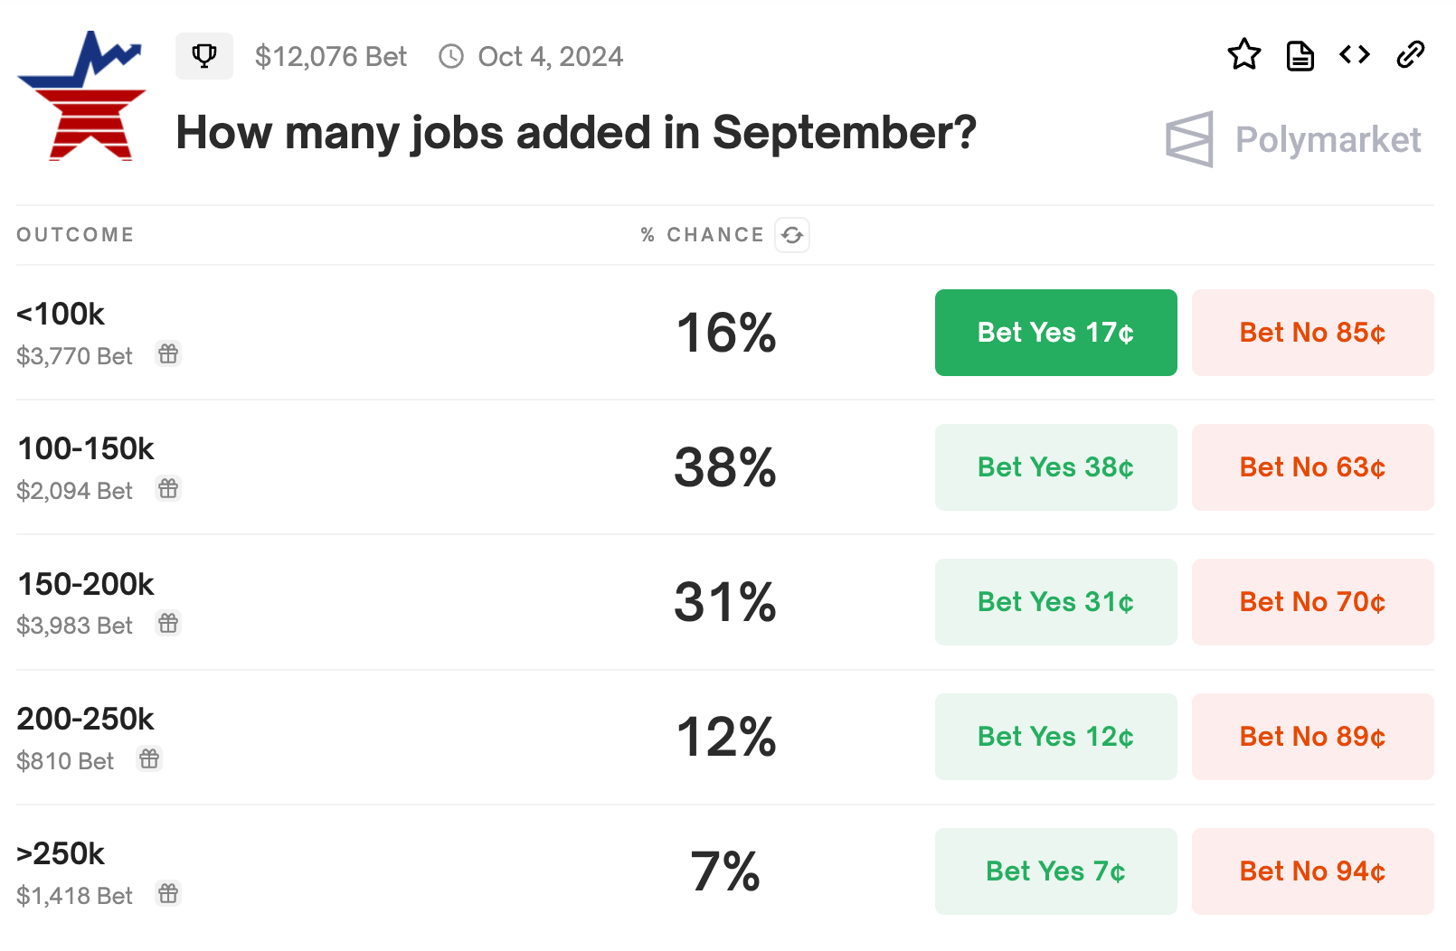Click Bet Yes 12¢ for 200-250k
This screenshot has height=951, width=1456.
1055,737
